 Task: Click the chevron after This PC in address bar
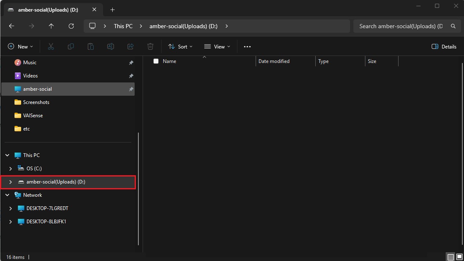click(141, 26)
